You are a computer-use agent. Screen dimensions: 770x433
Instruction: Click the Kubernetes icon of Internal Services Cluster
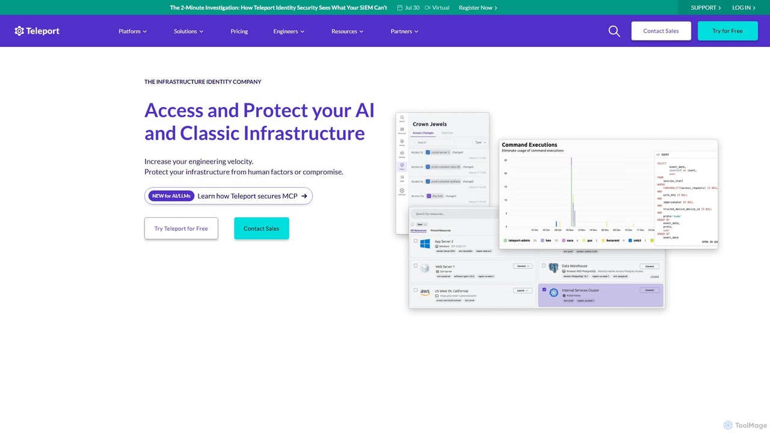[x=553, y=292]
